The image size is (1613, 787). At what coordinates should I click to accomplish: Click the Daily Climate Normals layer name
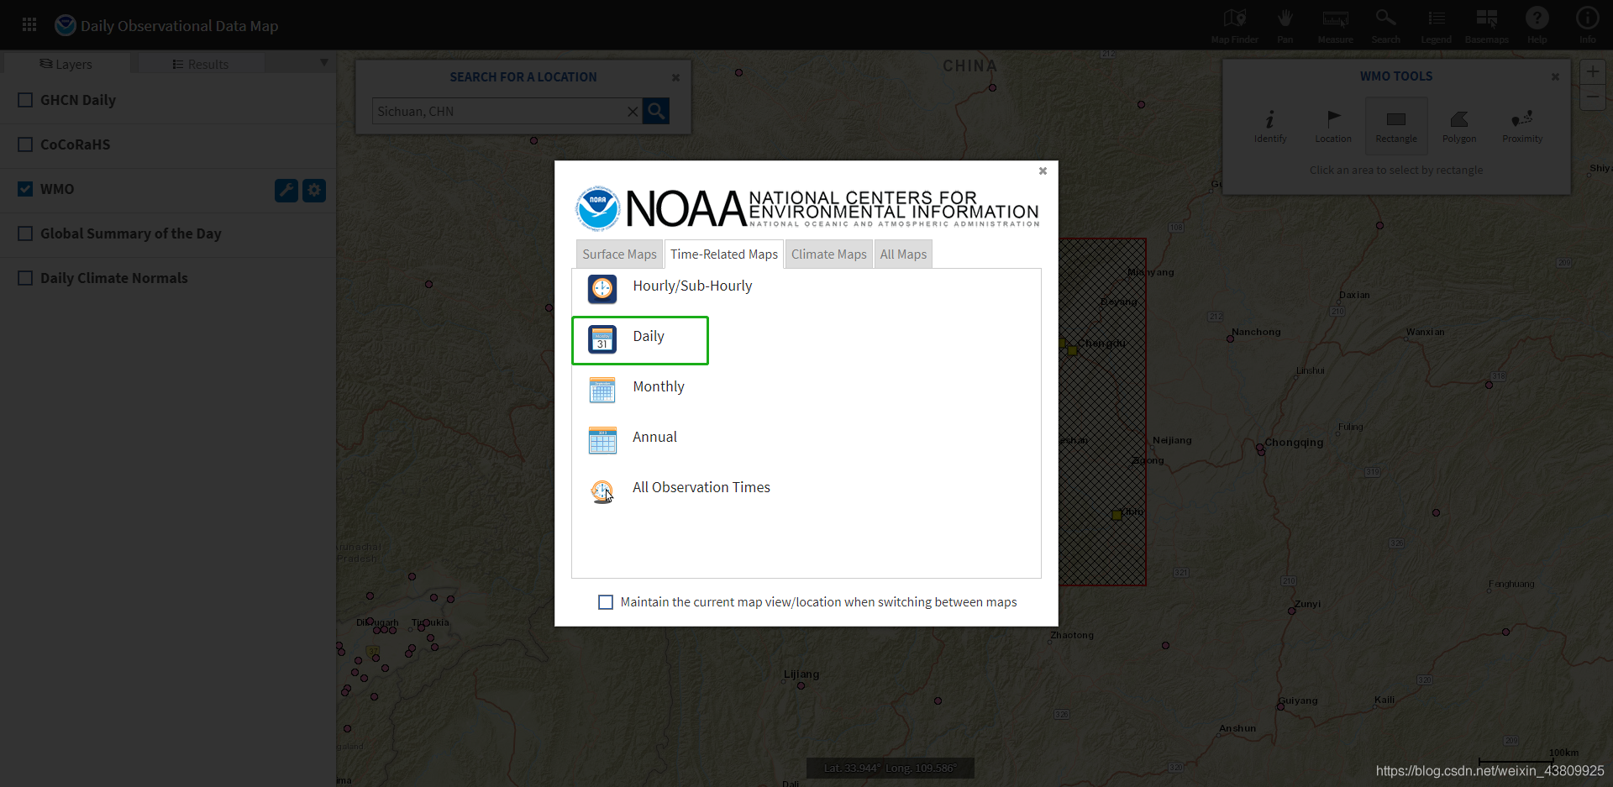coord(114,278)
